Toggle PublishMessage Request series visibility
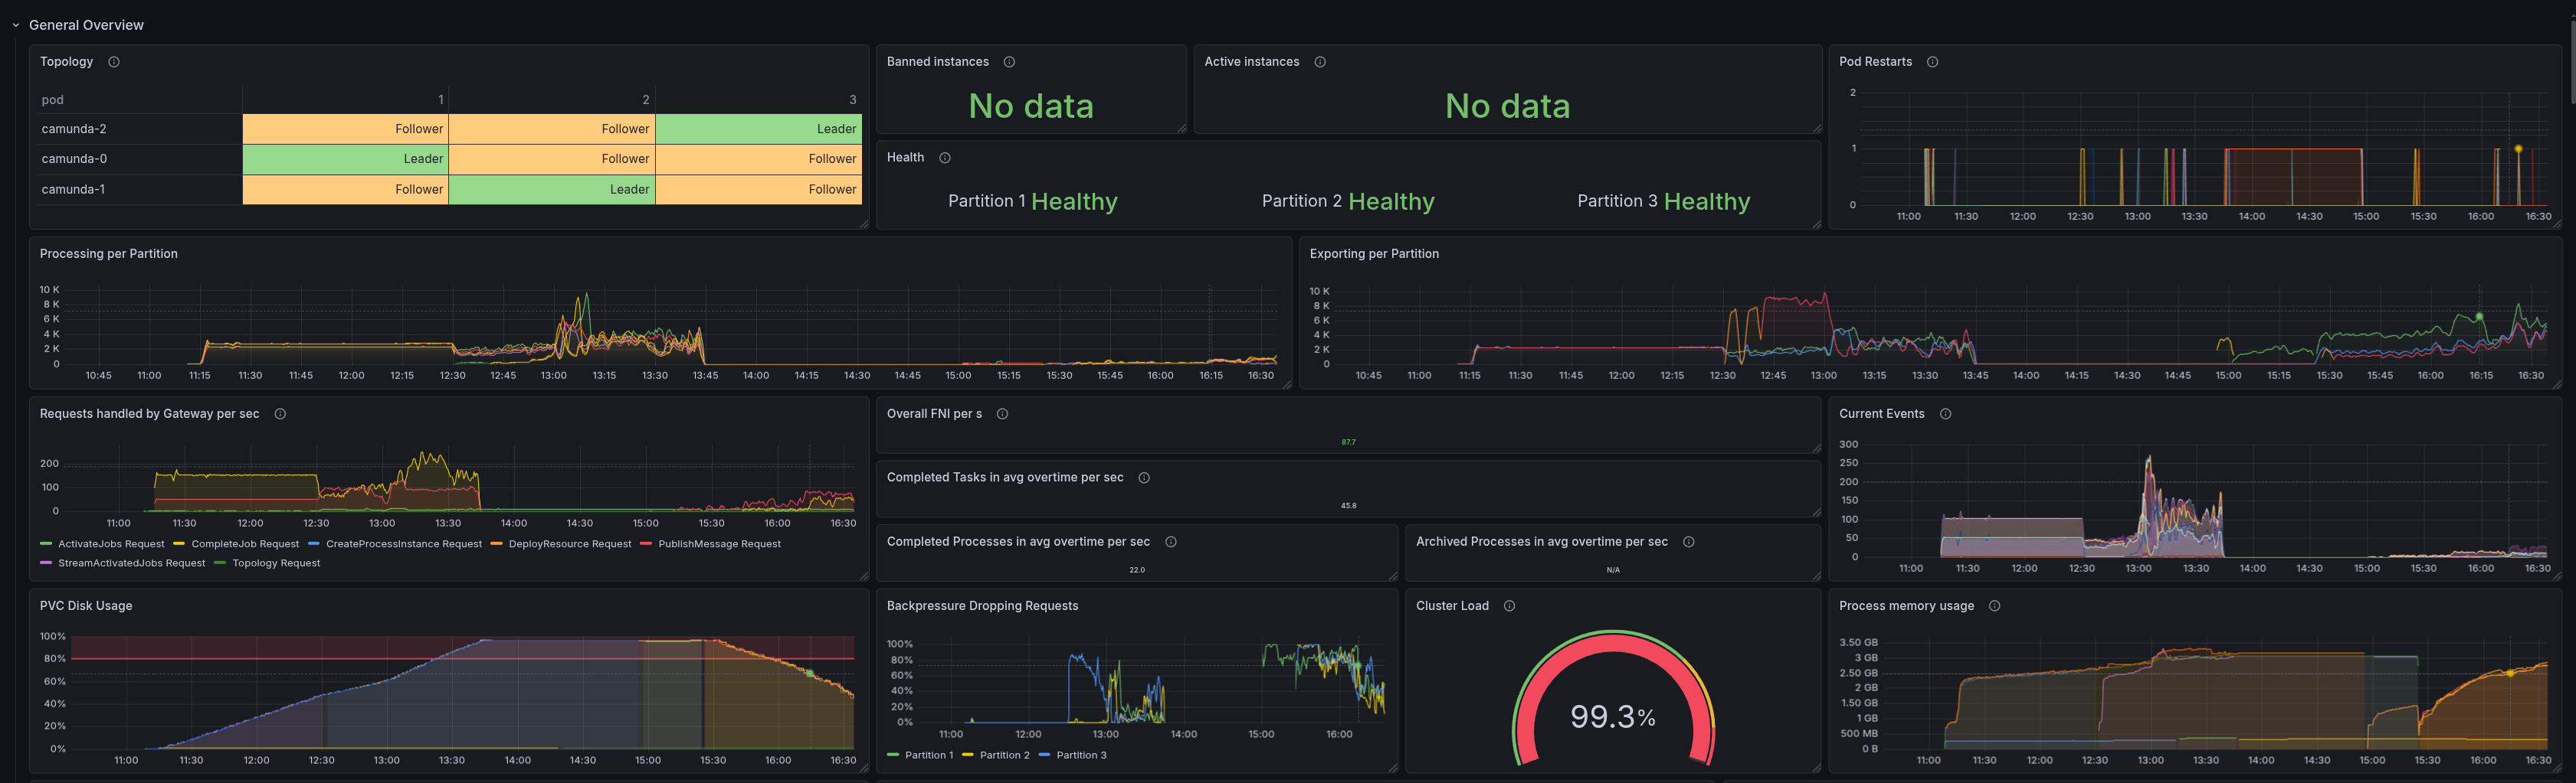Screen dimensions: 2576x783 pos(719,544)
